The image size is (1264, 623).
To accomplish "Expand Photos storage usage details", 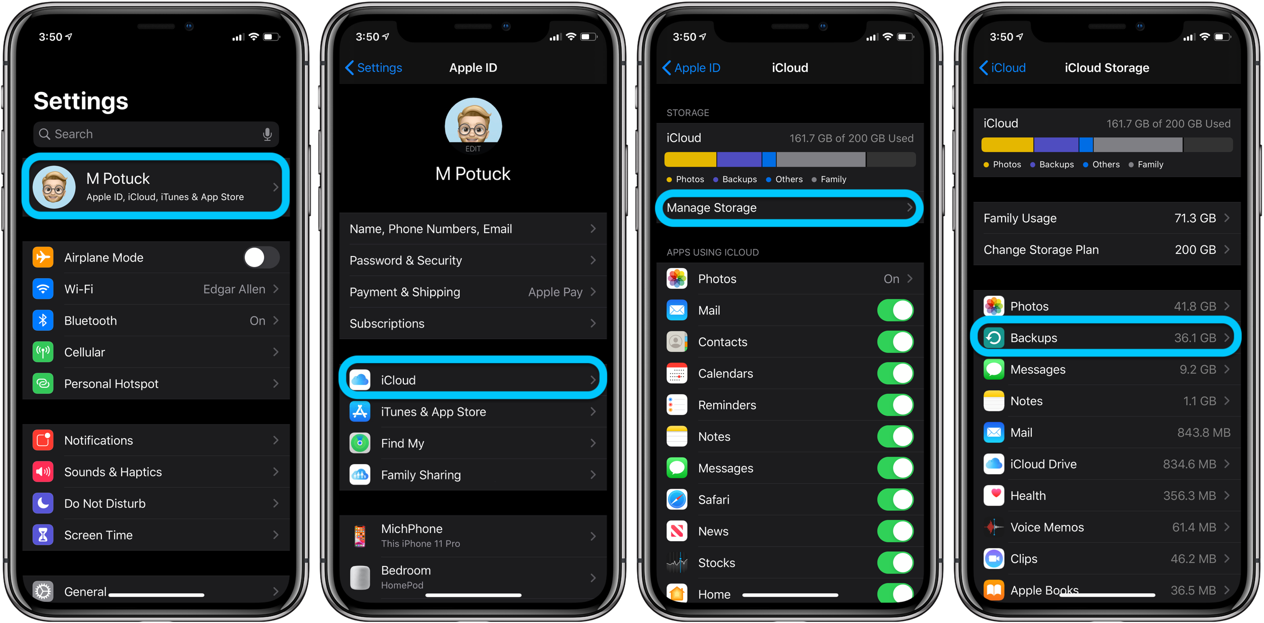I will click(x=1107, y=304).
